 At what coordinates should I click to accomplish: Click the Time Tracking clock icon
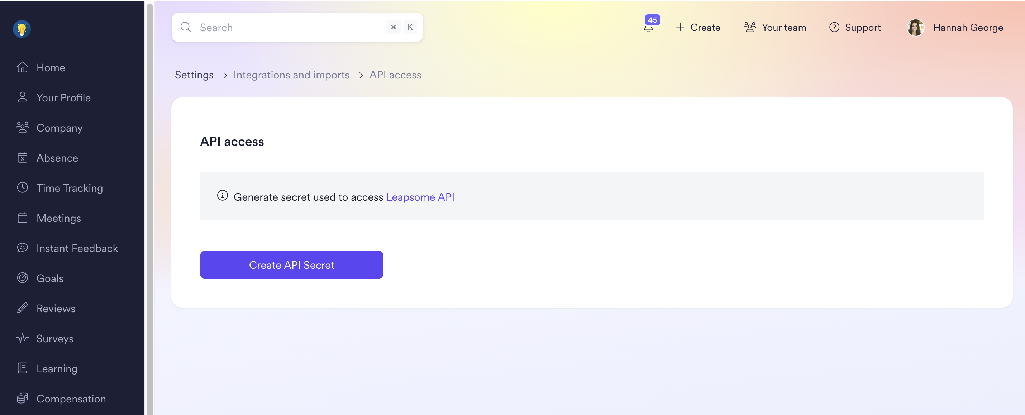click(x=22, y=187)
